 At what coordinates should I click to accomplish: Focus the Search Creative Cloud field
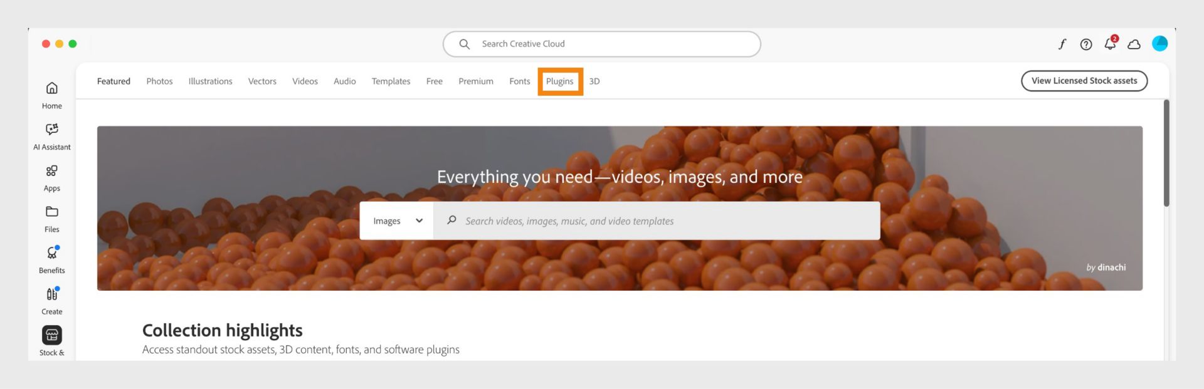602,44
